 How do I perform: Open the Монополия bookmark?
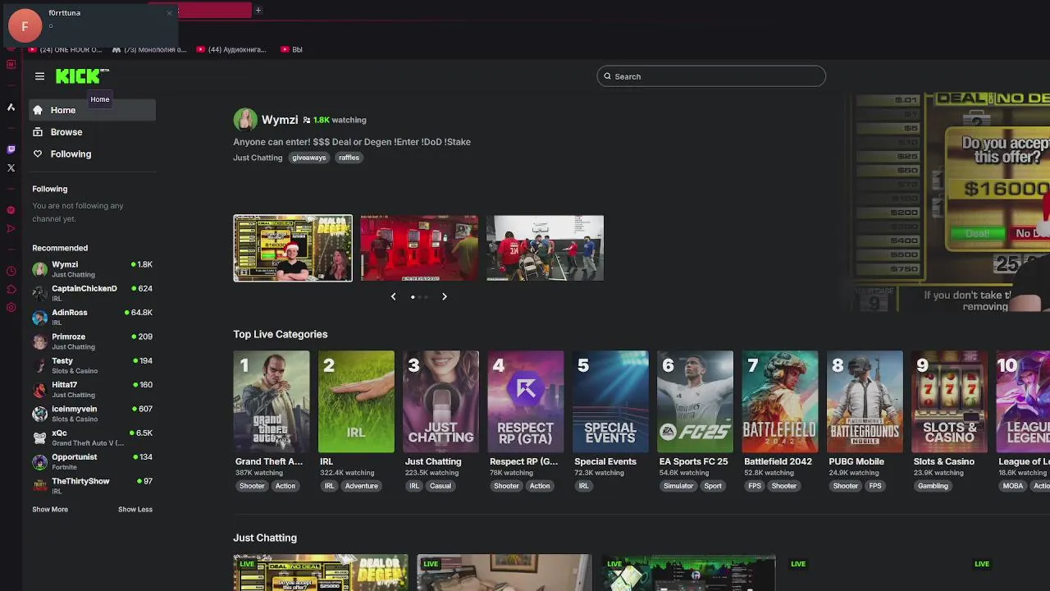[x=149, y=49]
